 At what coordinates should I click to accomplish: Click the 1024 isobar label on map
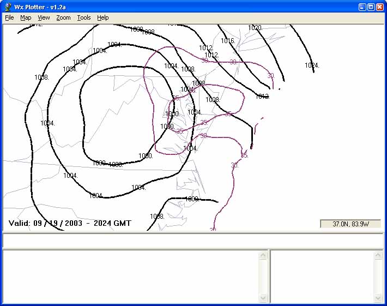point(312,65)
